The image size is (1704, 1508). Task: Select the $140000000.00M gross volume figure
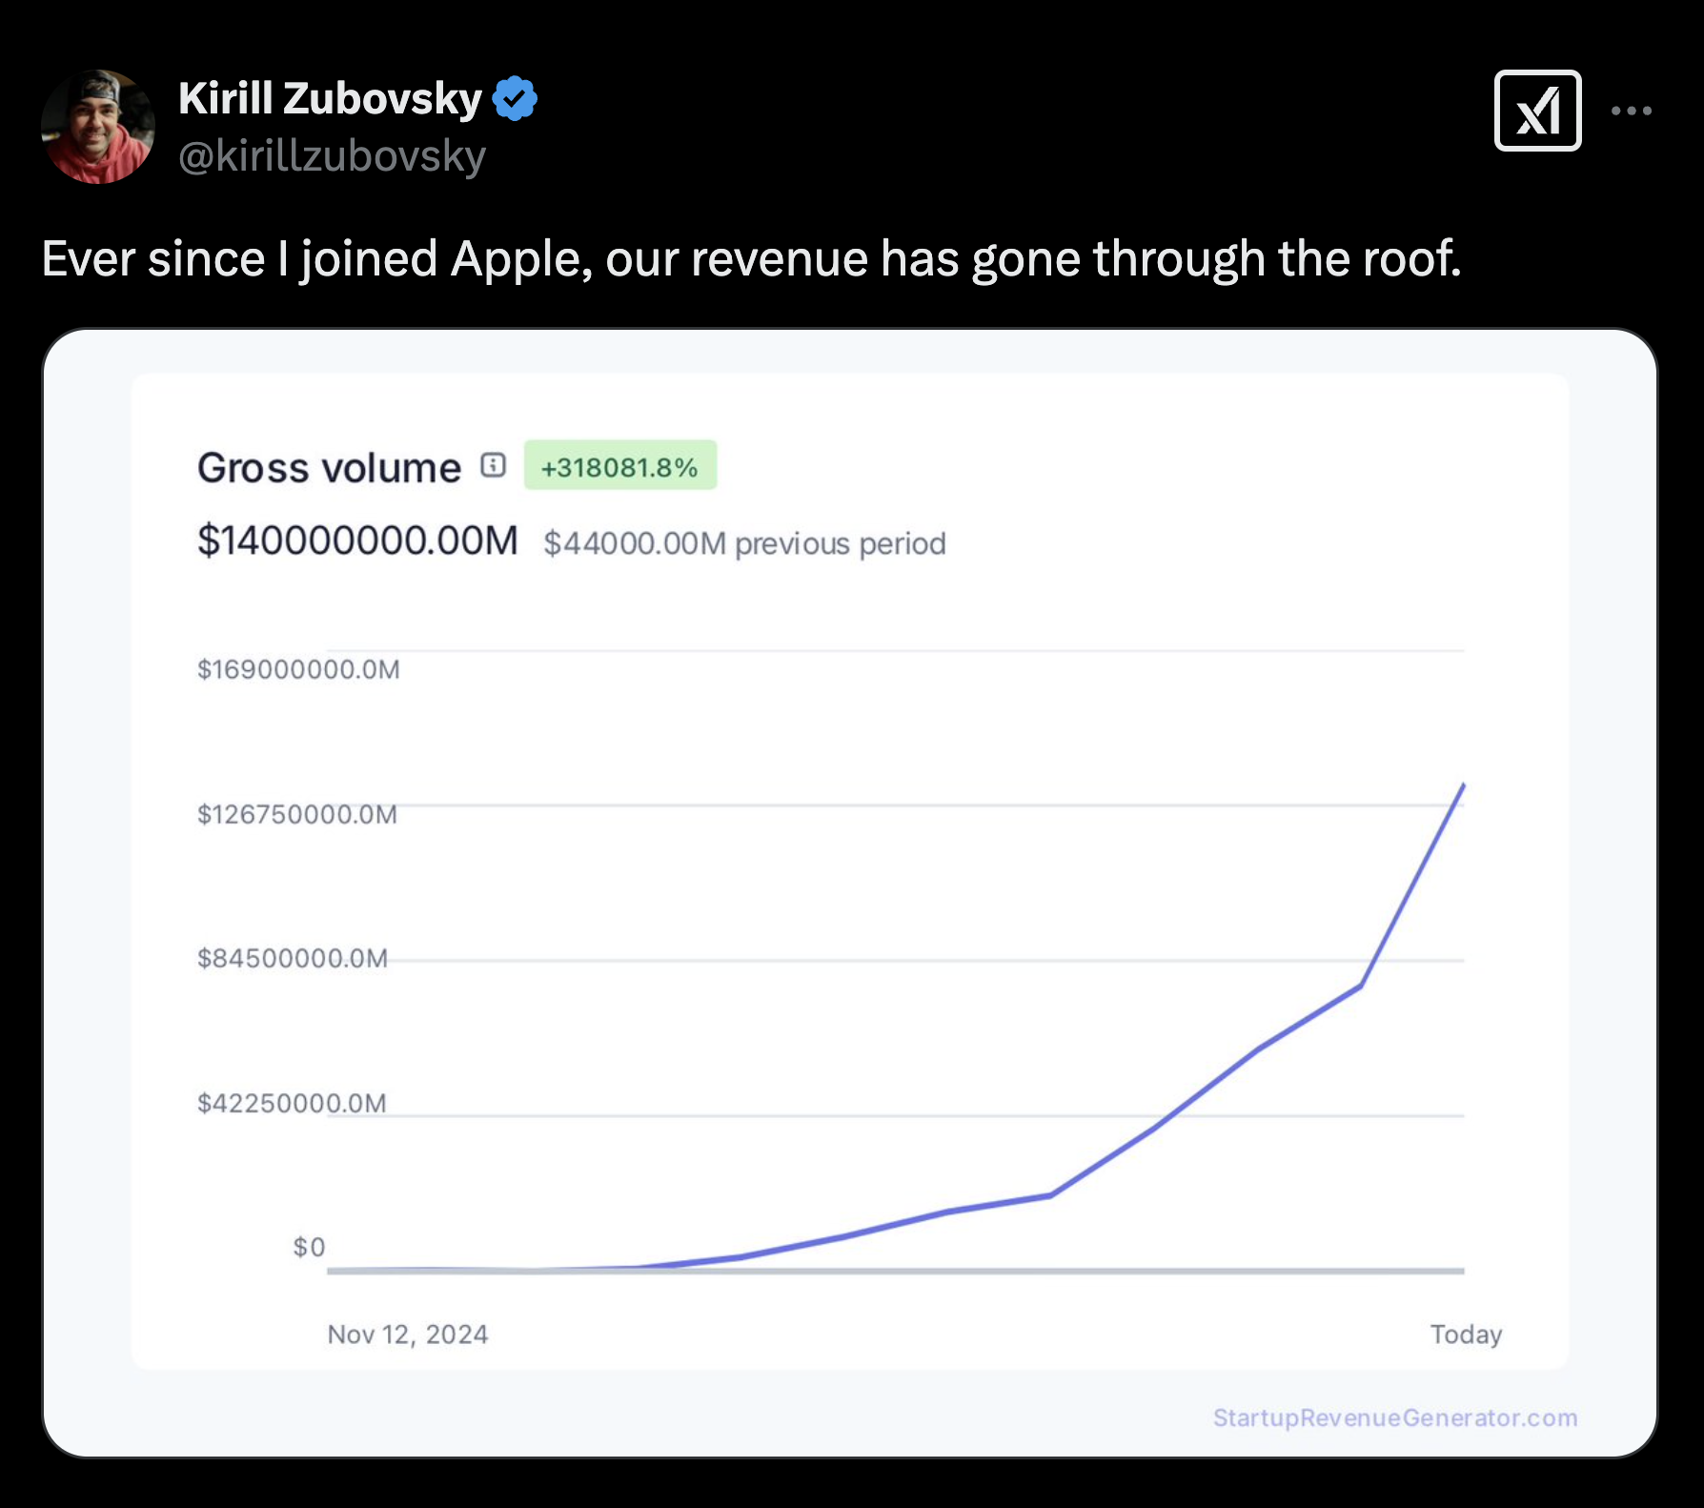(357, 540)
